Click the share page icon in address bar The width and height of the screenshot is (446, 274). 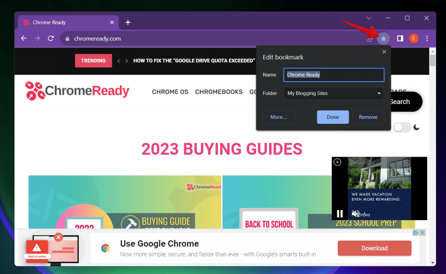pos(370,38)
